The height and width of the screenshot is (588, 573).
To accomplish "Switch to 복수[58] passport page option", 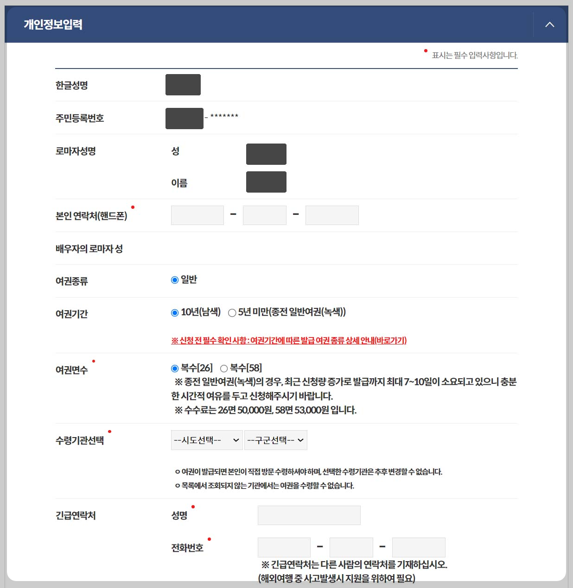I will (224, 368).
